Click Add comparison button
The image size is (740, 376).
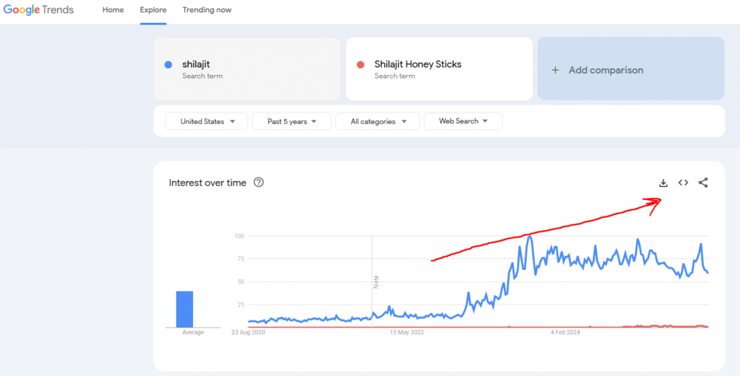click(631, 69)
